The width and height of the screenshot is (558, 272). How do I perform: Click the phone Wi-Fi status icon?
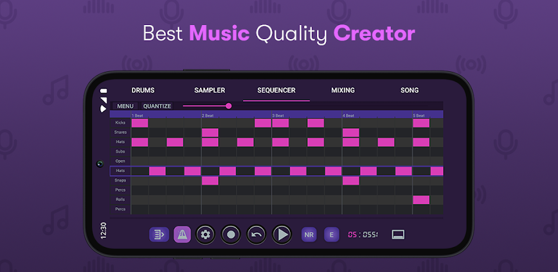click(x=104, y=108)
